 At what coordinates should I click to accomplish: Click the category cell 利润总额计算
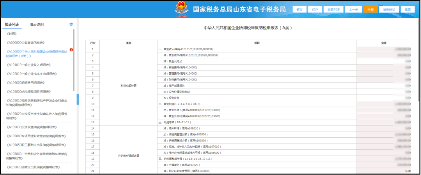pyautogui.click(x=128, y=86)
